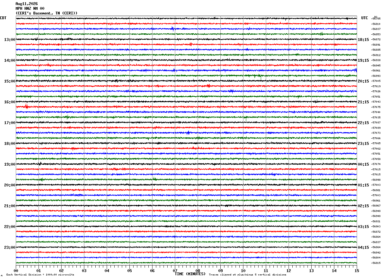The image size is (382, 279).
Task: Select the 23:00 CDT time label
Action: pyautogui.click(x=10, y=248)
